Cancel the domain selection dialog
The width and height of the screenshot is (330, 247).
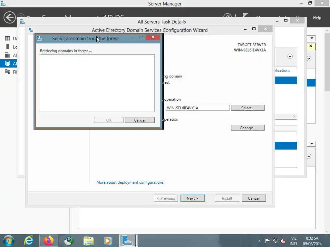[140, 120]
